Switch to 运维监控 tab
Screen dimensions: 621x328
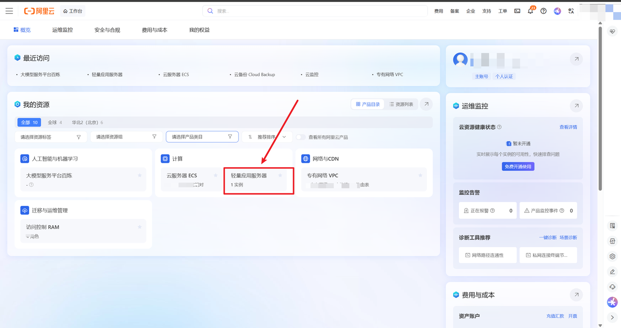click(63, 30)
